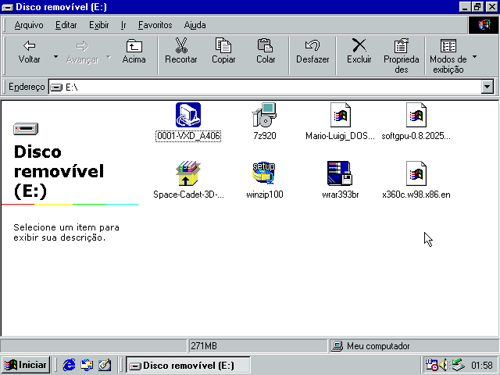Select the Space-Cadet-3D archive icon

[188, 173]
